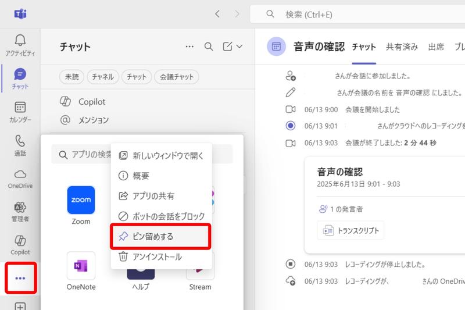Select アンインストール menu item
Screen dimensions: 465x310
click(x=162, y=256)
